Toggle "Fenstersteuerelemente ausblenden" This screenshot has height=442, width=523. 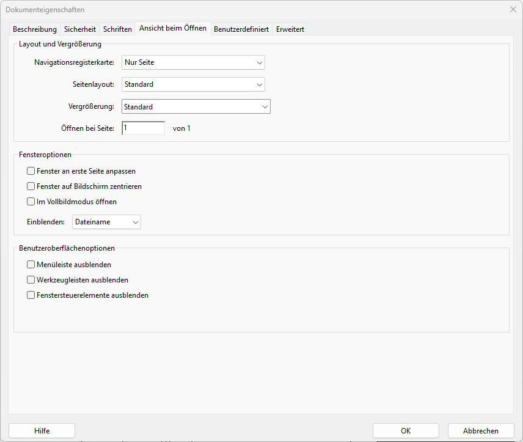point(31,295)
